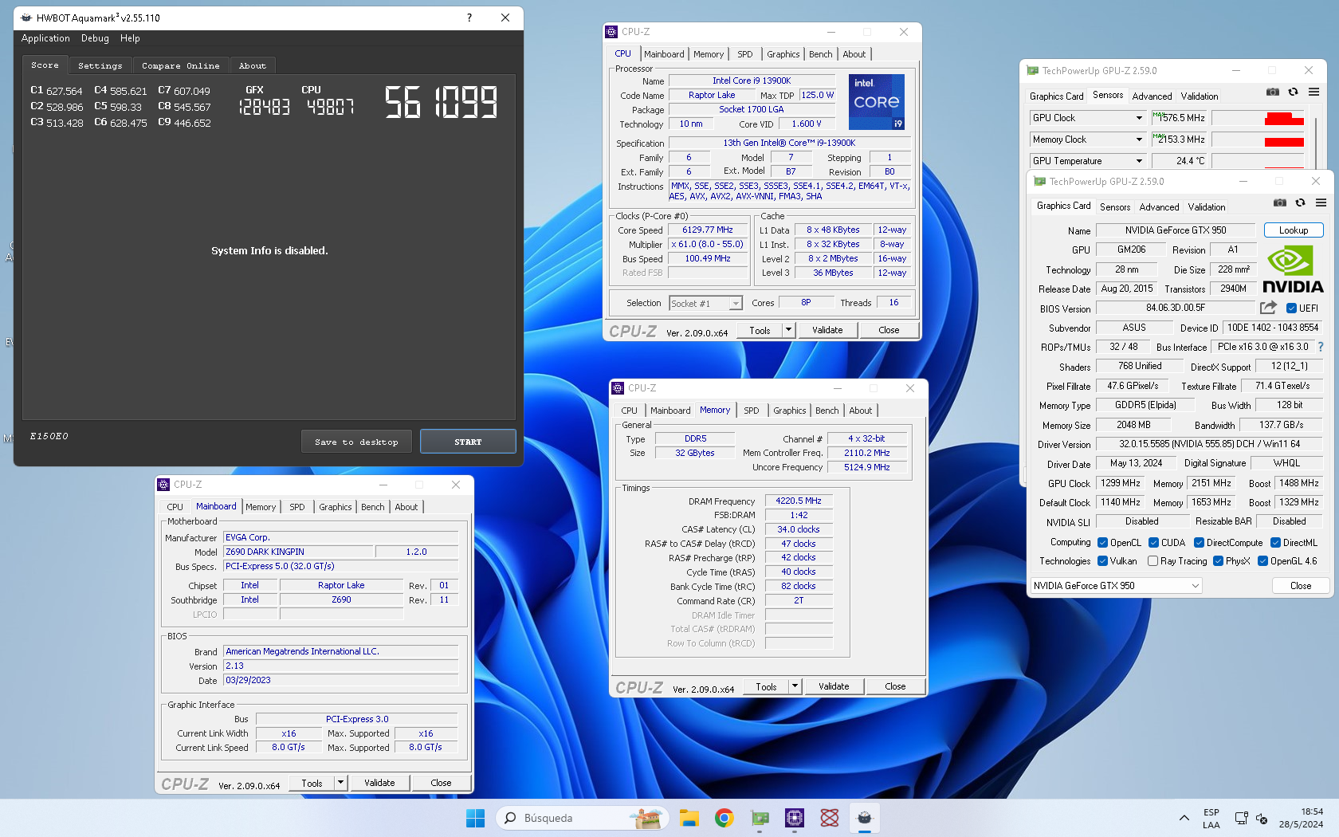
Task: Open hamburger menu in the front GPU-Z window
Action: click(x=1321, y=202)
